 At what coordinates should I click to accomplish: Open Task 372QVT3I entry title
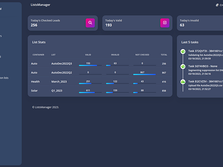(206, 51)
